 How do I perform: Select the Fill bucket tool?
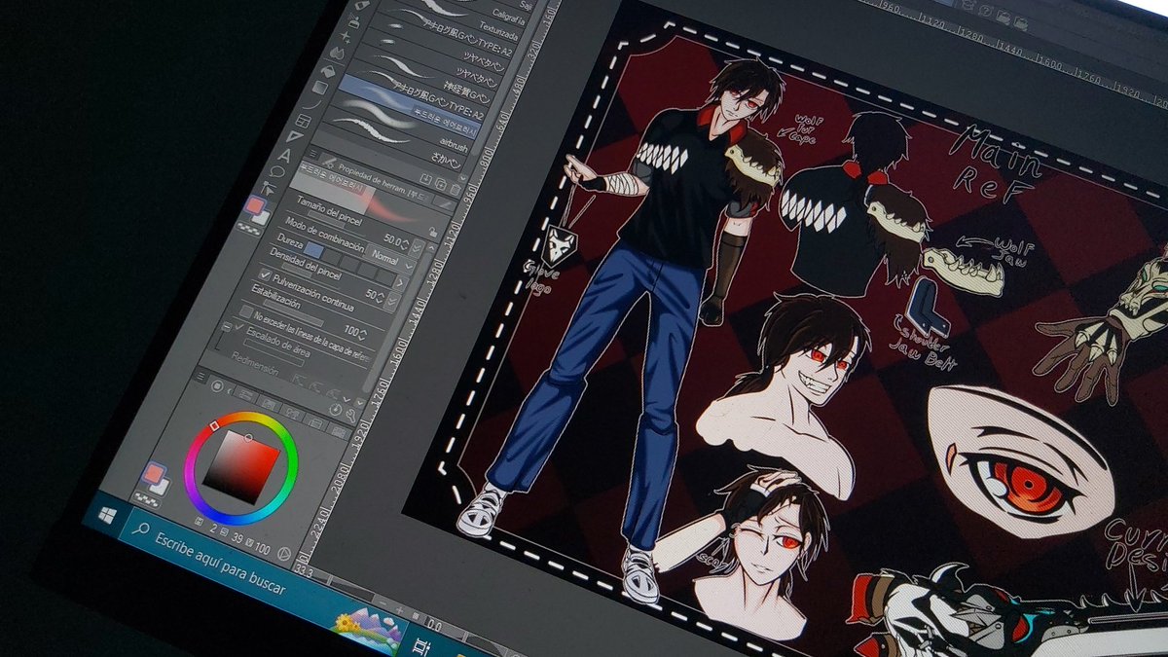pos(327,72)
